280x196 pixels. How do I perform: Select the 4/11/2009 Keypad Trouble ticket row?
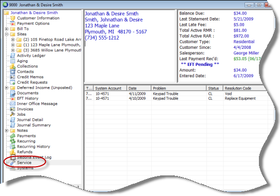coord(176,94)
